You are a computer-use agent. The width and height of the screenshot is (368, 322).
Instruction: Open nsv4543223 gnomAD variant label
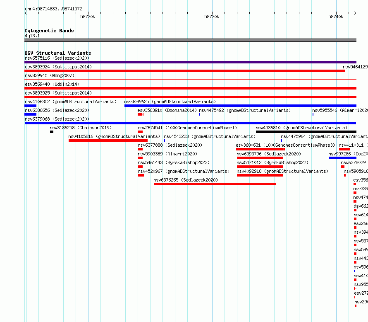click(210, 136)
